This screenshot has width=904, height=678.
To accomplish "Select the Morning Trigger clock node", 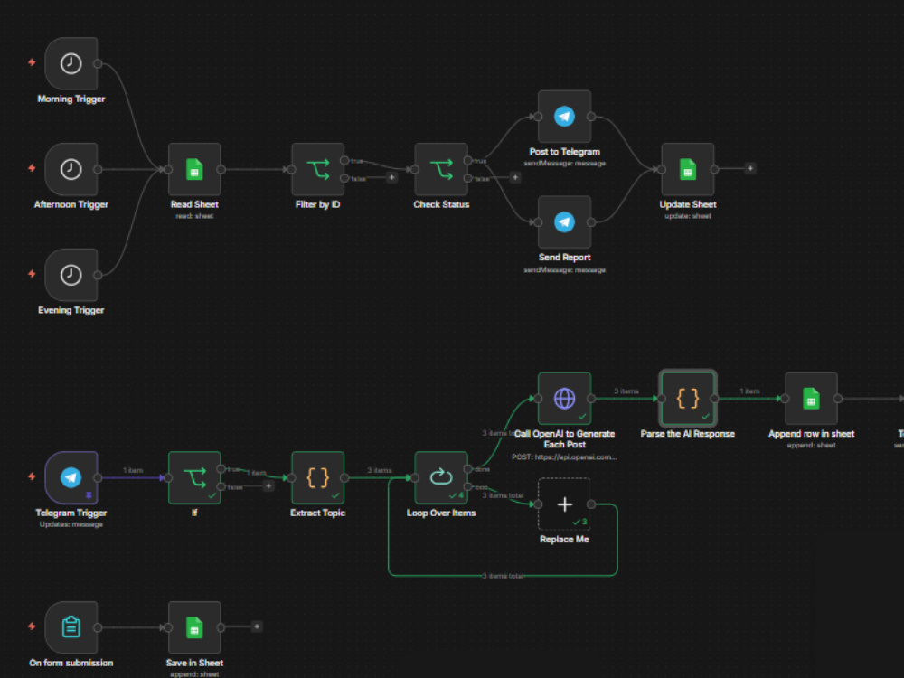I will tap(71, 63).
